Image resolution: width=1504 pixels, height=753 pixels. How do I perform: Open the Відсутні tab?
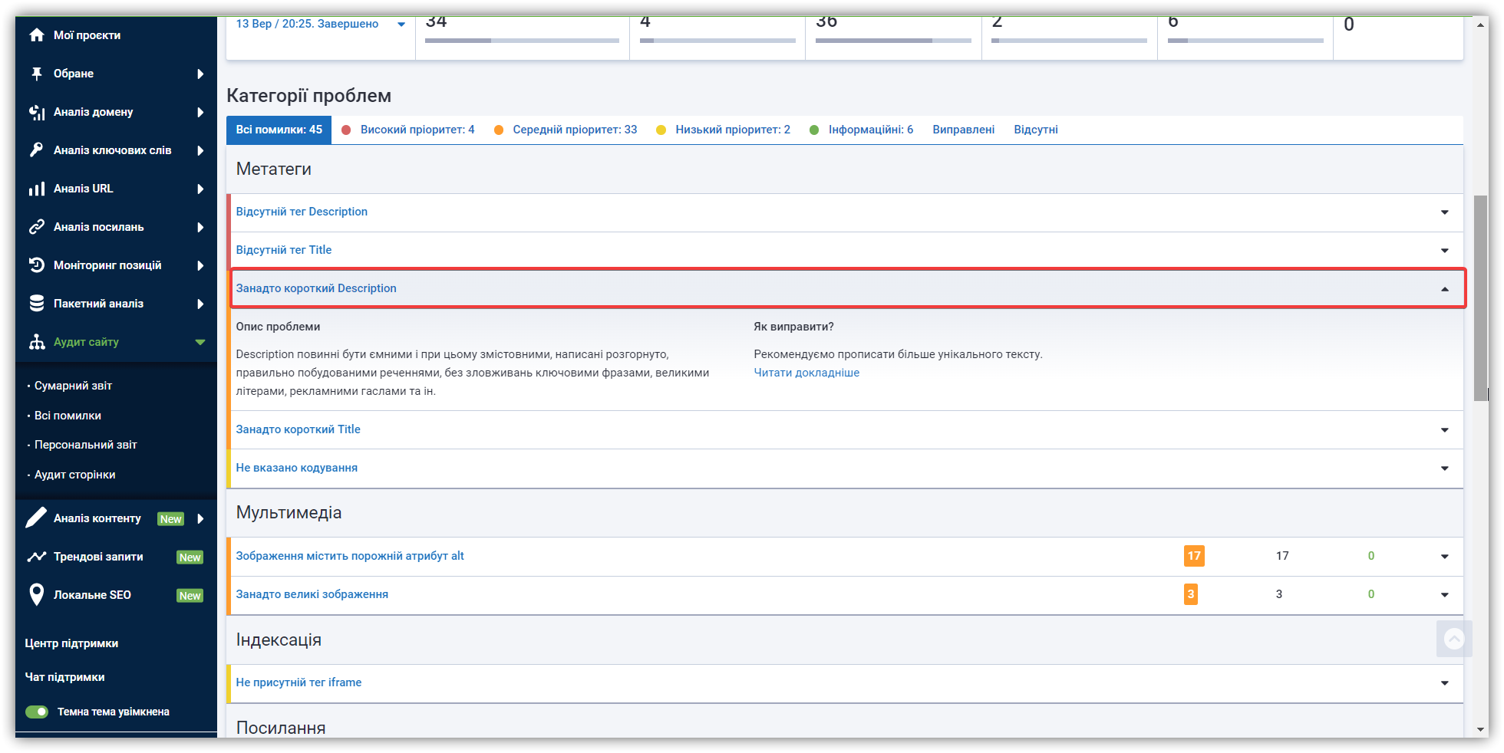click(x=1036, y=130)
